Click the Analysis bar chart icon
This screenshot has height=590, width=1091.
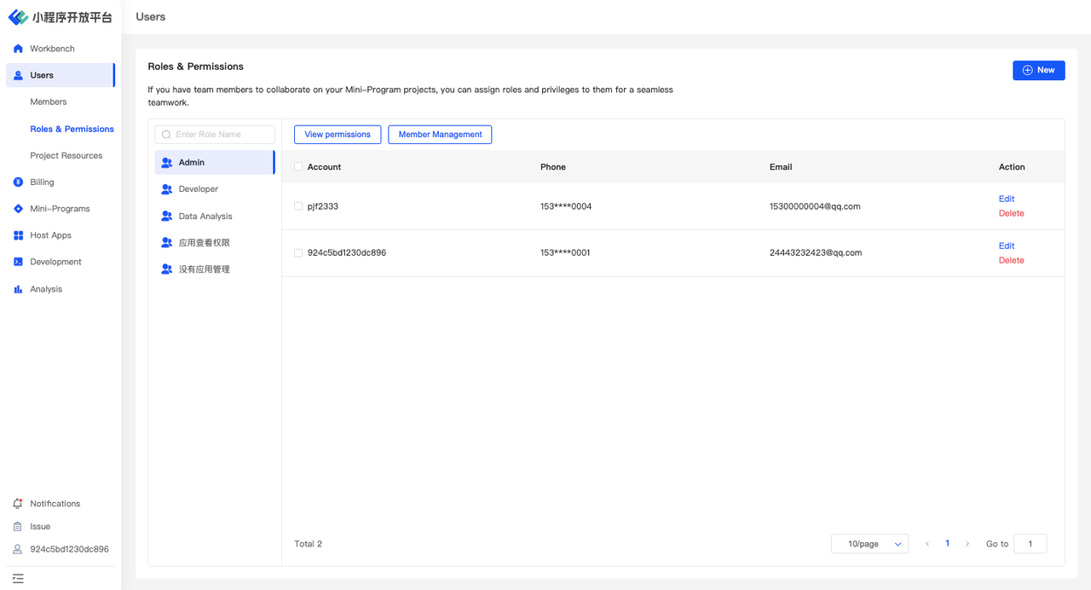(x=18, y=289)
